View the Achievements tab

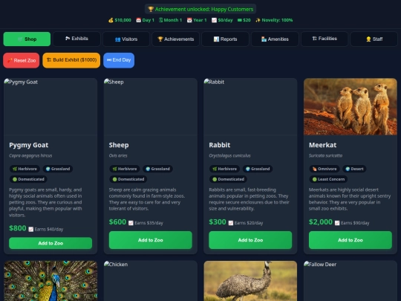point(175,39)
